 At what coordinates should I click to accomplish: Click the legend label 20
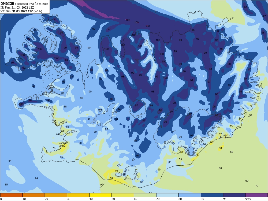coord(46,199)
